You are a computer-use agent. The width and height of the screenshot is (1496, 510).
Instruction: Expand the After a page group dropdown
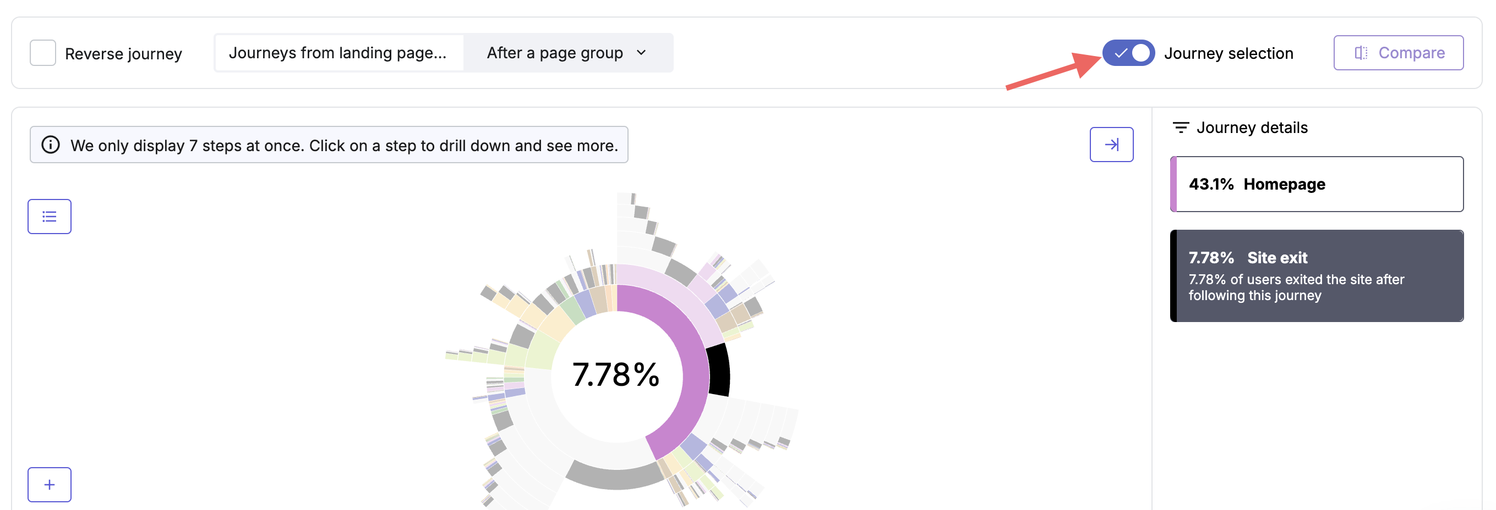click(x=567, y=53)
